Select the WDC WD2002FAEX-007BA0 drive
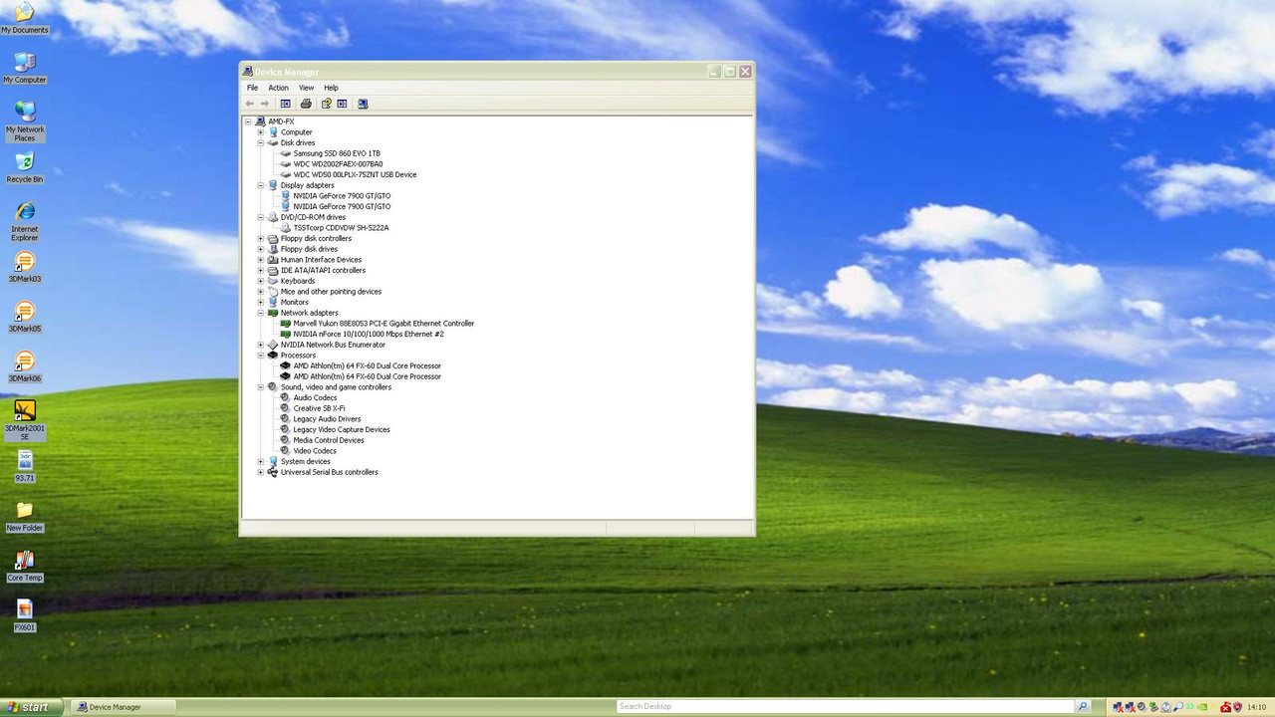The height and width of the screenshot is (717, 1275). (x=338, y=164)
